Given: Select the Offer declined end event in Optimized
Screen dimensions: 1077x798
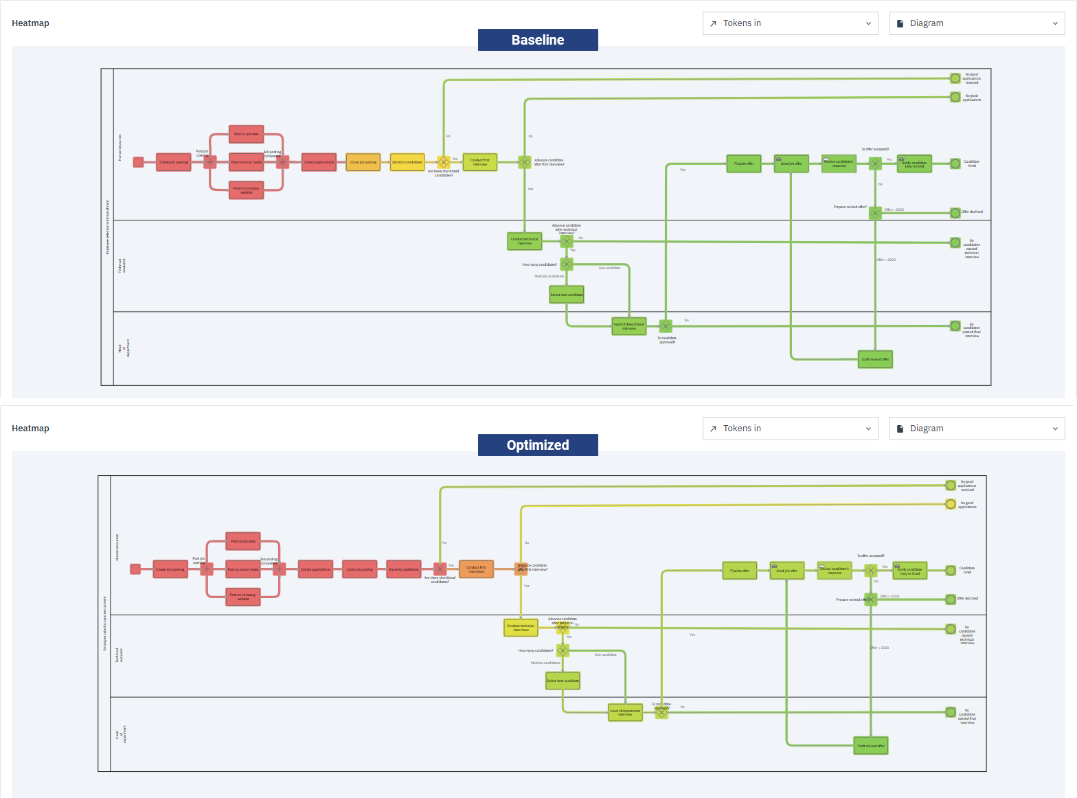Looking at the screenshot, I should tap(951, 599).
